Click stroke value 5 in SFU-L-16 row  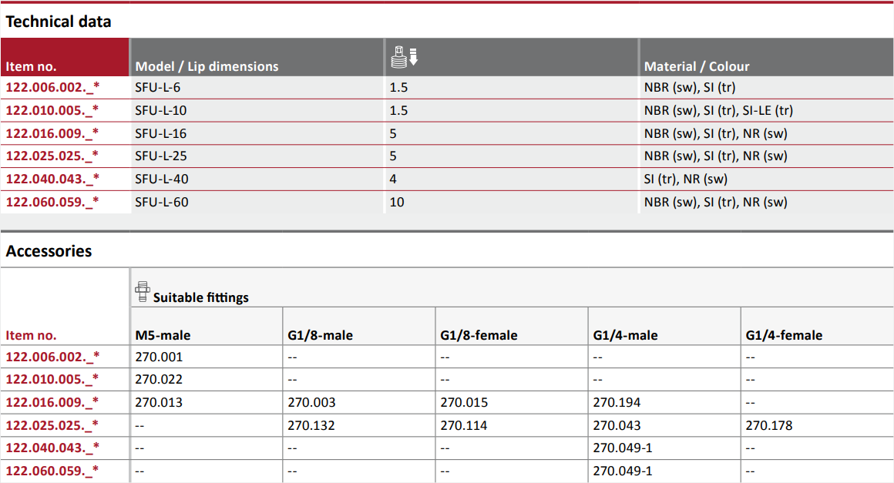[393, 133]
